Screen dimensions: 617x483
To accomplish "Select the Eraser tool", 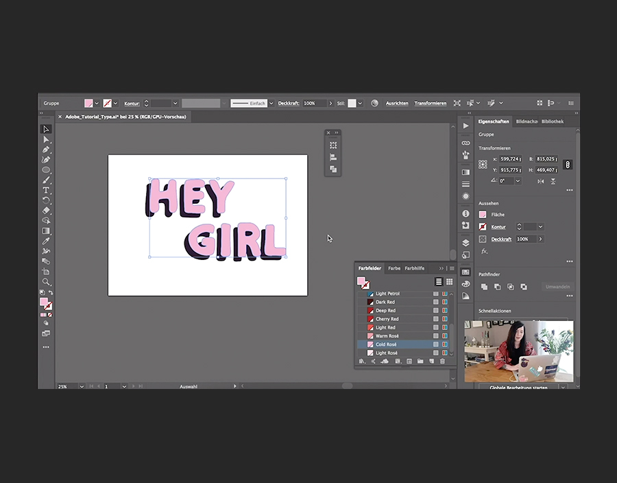I will [x=46, y=211].
